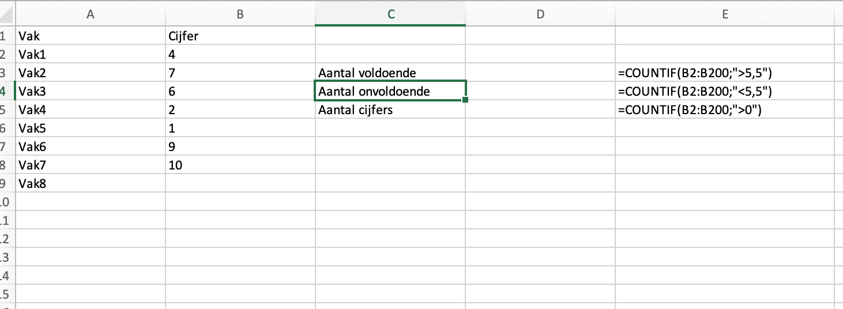The image size is (843, 309).
Task: Click the fill handle of the selected cell
Action: coord(465,100)
